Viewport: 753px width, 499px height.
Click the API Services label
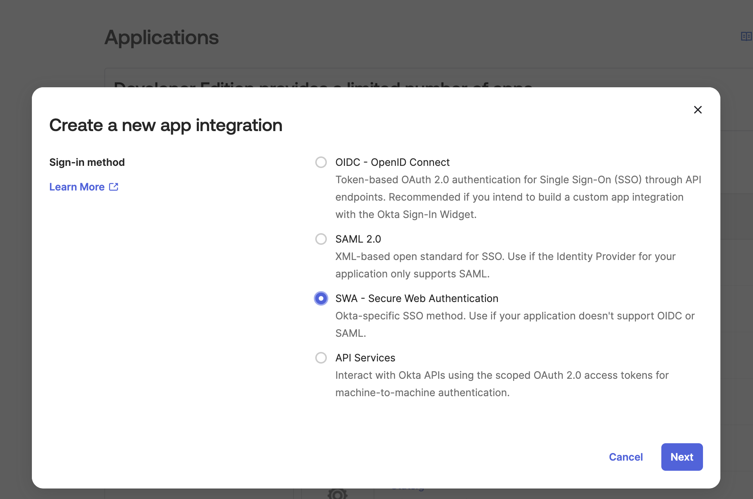365,358
